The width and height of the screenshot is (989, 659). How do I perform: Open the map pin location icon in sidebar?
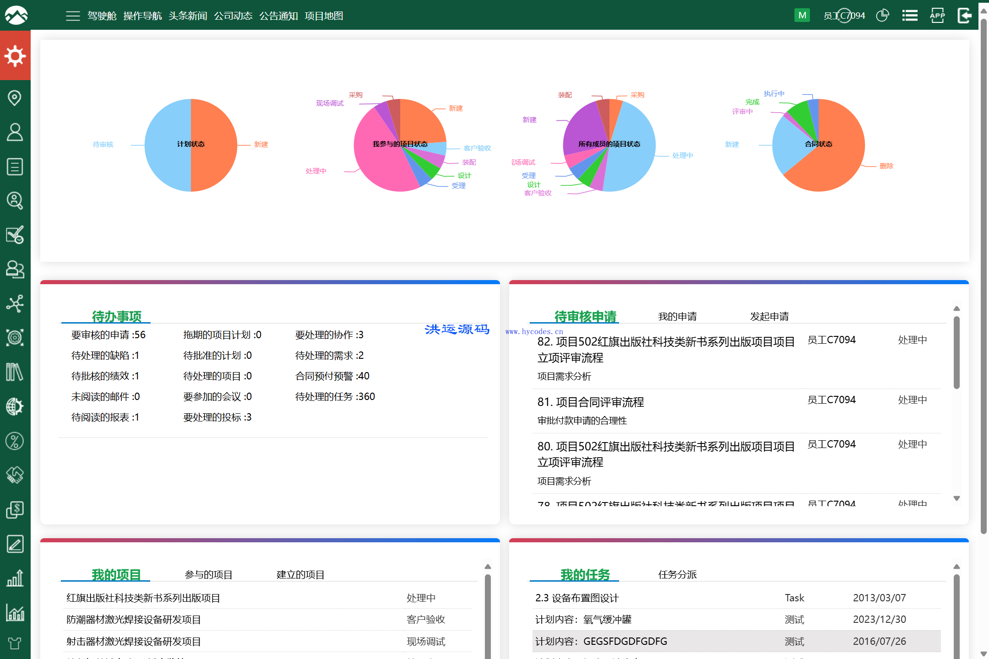click(x=15, y=97)
